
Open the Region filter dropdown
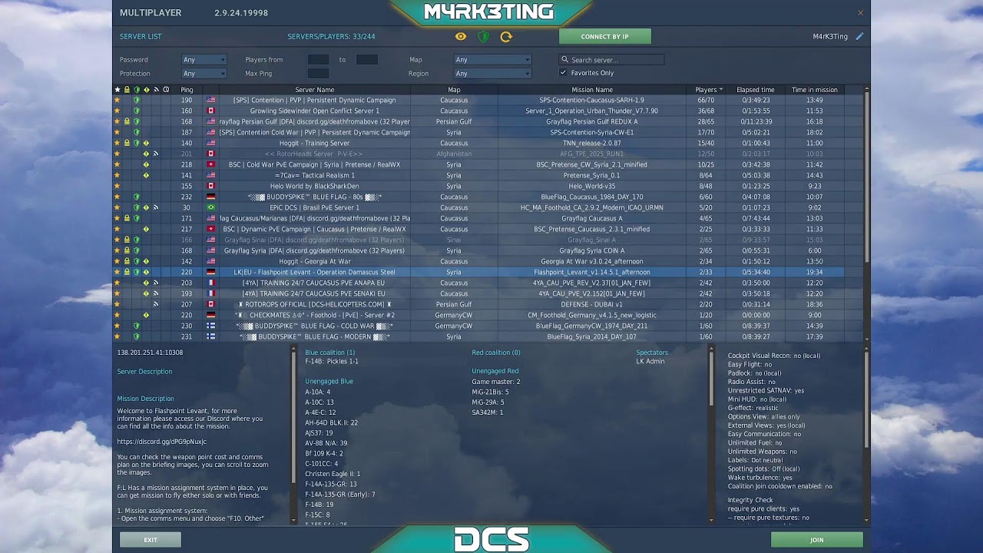[492, 74]
